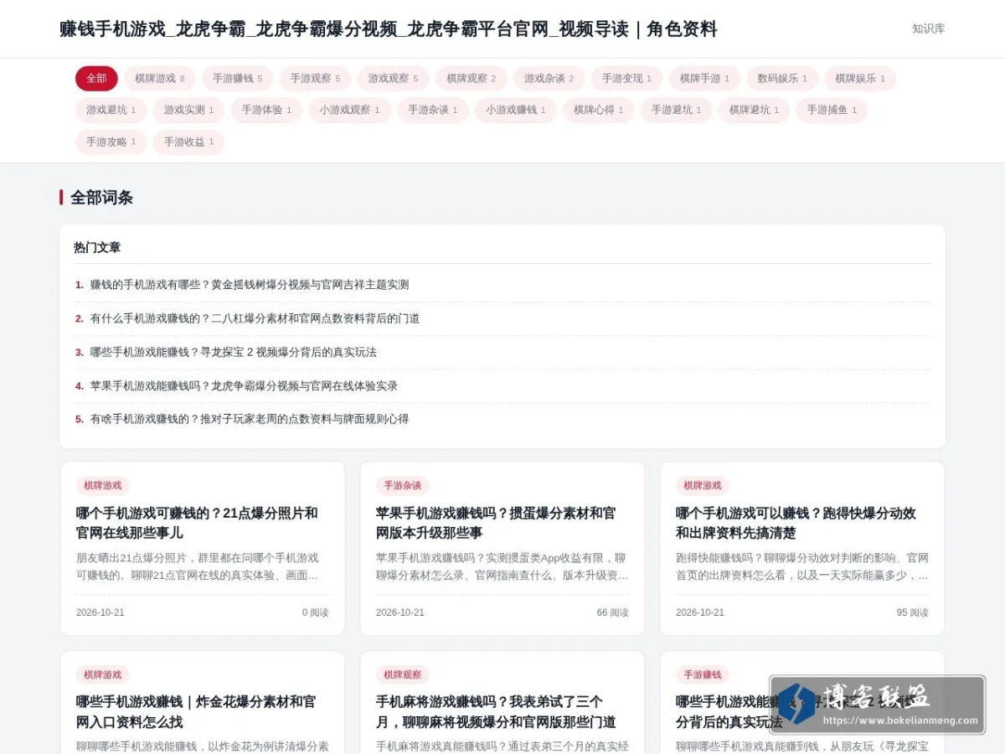Open hot article 5 about 推对子玩家老周
This screenshot has height=754, width=1005.
[x=250, y=419]
